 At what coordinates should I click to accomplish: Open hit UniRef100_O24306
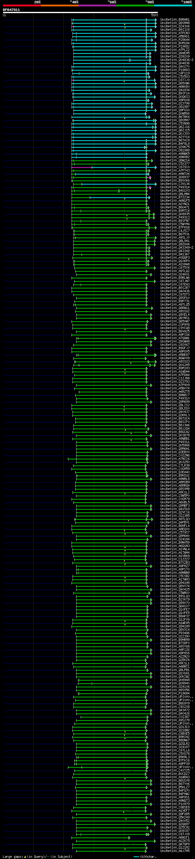coord(175,26)
